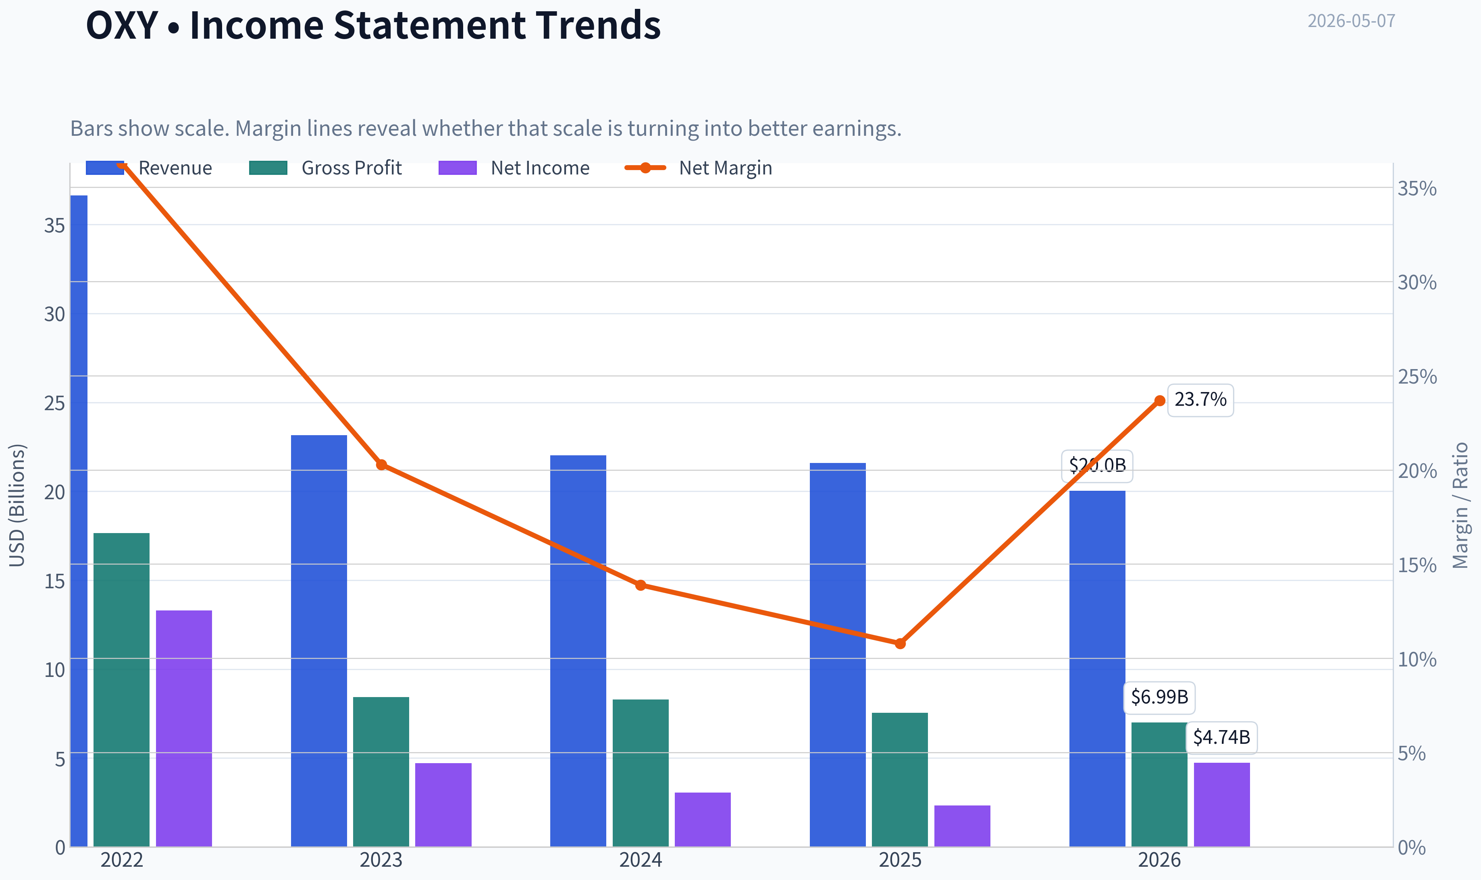Click the 2023 Net Income bar
Screen dimensions: 1481x880
click(443, 805)
